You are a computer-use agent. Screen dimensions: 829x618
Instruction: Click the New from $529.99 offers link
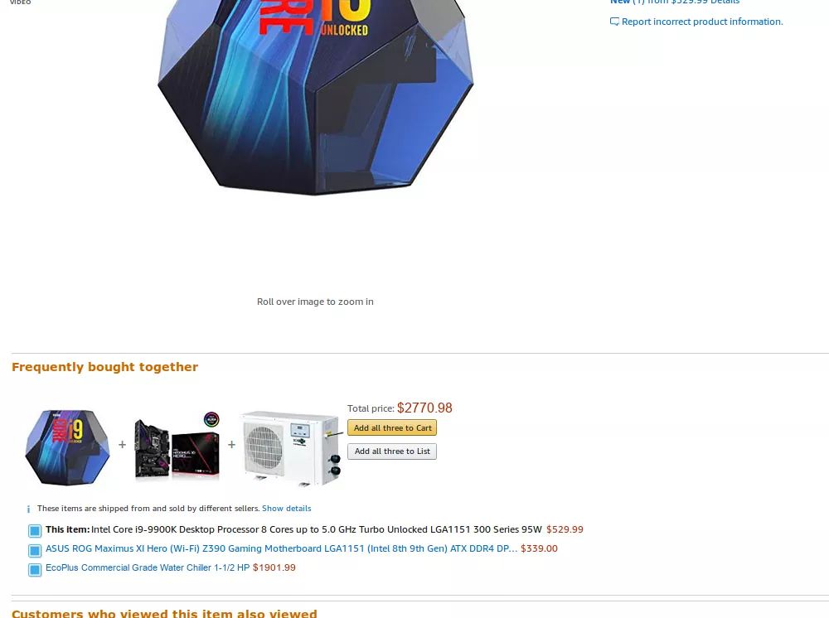(x=675, y=2)
